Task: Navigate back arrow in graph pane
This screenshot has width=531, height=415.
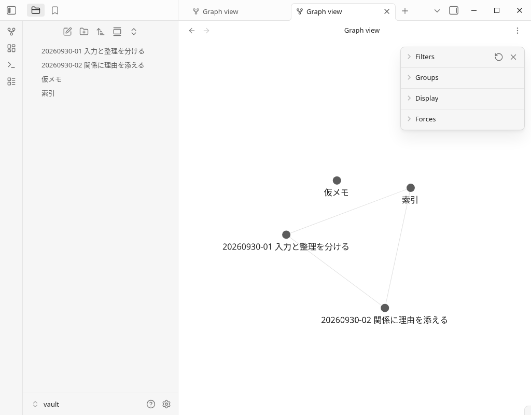Action: (x=192, y=31)
